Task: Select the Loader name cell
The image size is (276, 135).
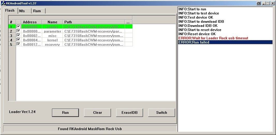Action: tap(52, 27)
